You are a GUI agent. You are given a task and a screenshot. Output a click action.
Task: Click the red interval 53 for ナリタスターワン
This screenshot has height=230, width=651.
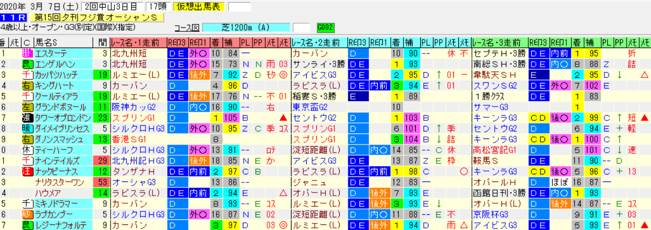(x=101, y=182)
